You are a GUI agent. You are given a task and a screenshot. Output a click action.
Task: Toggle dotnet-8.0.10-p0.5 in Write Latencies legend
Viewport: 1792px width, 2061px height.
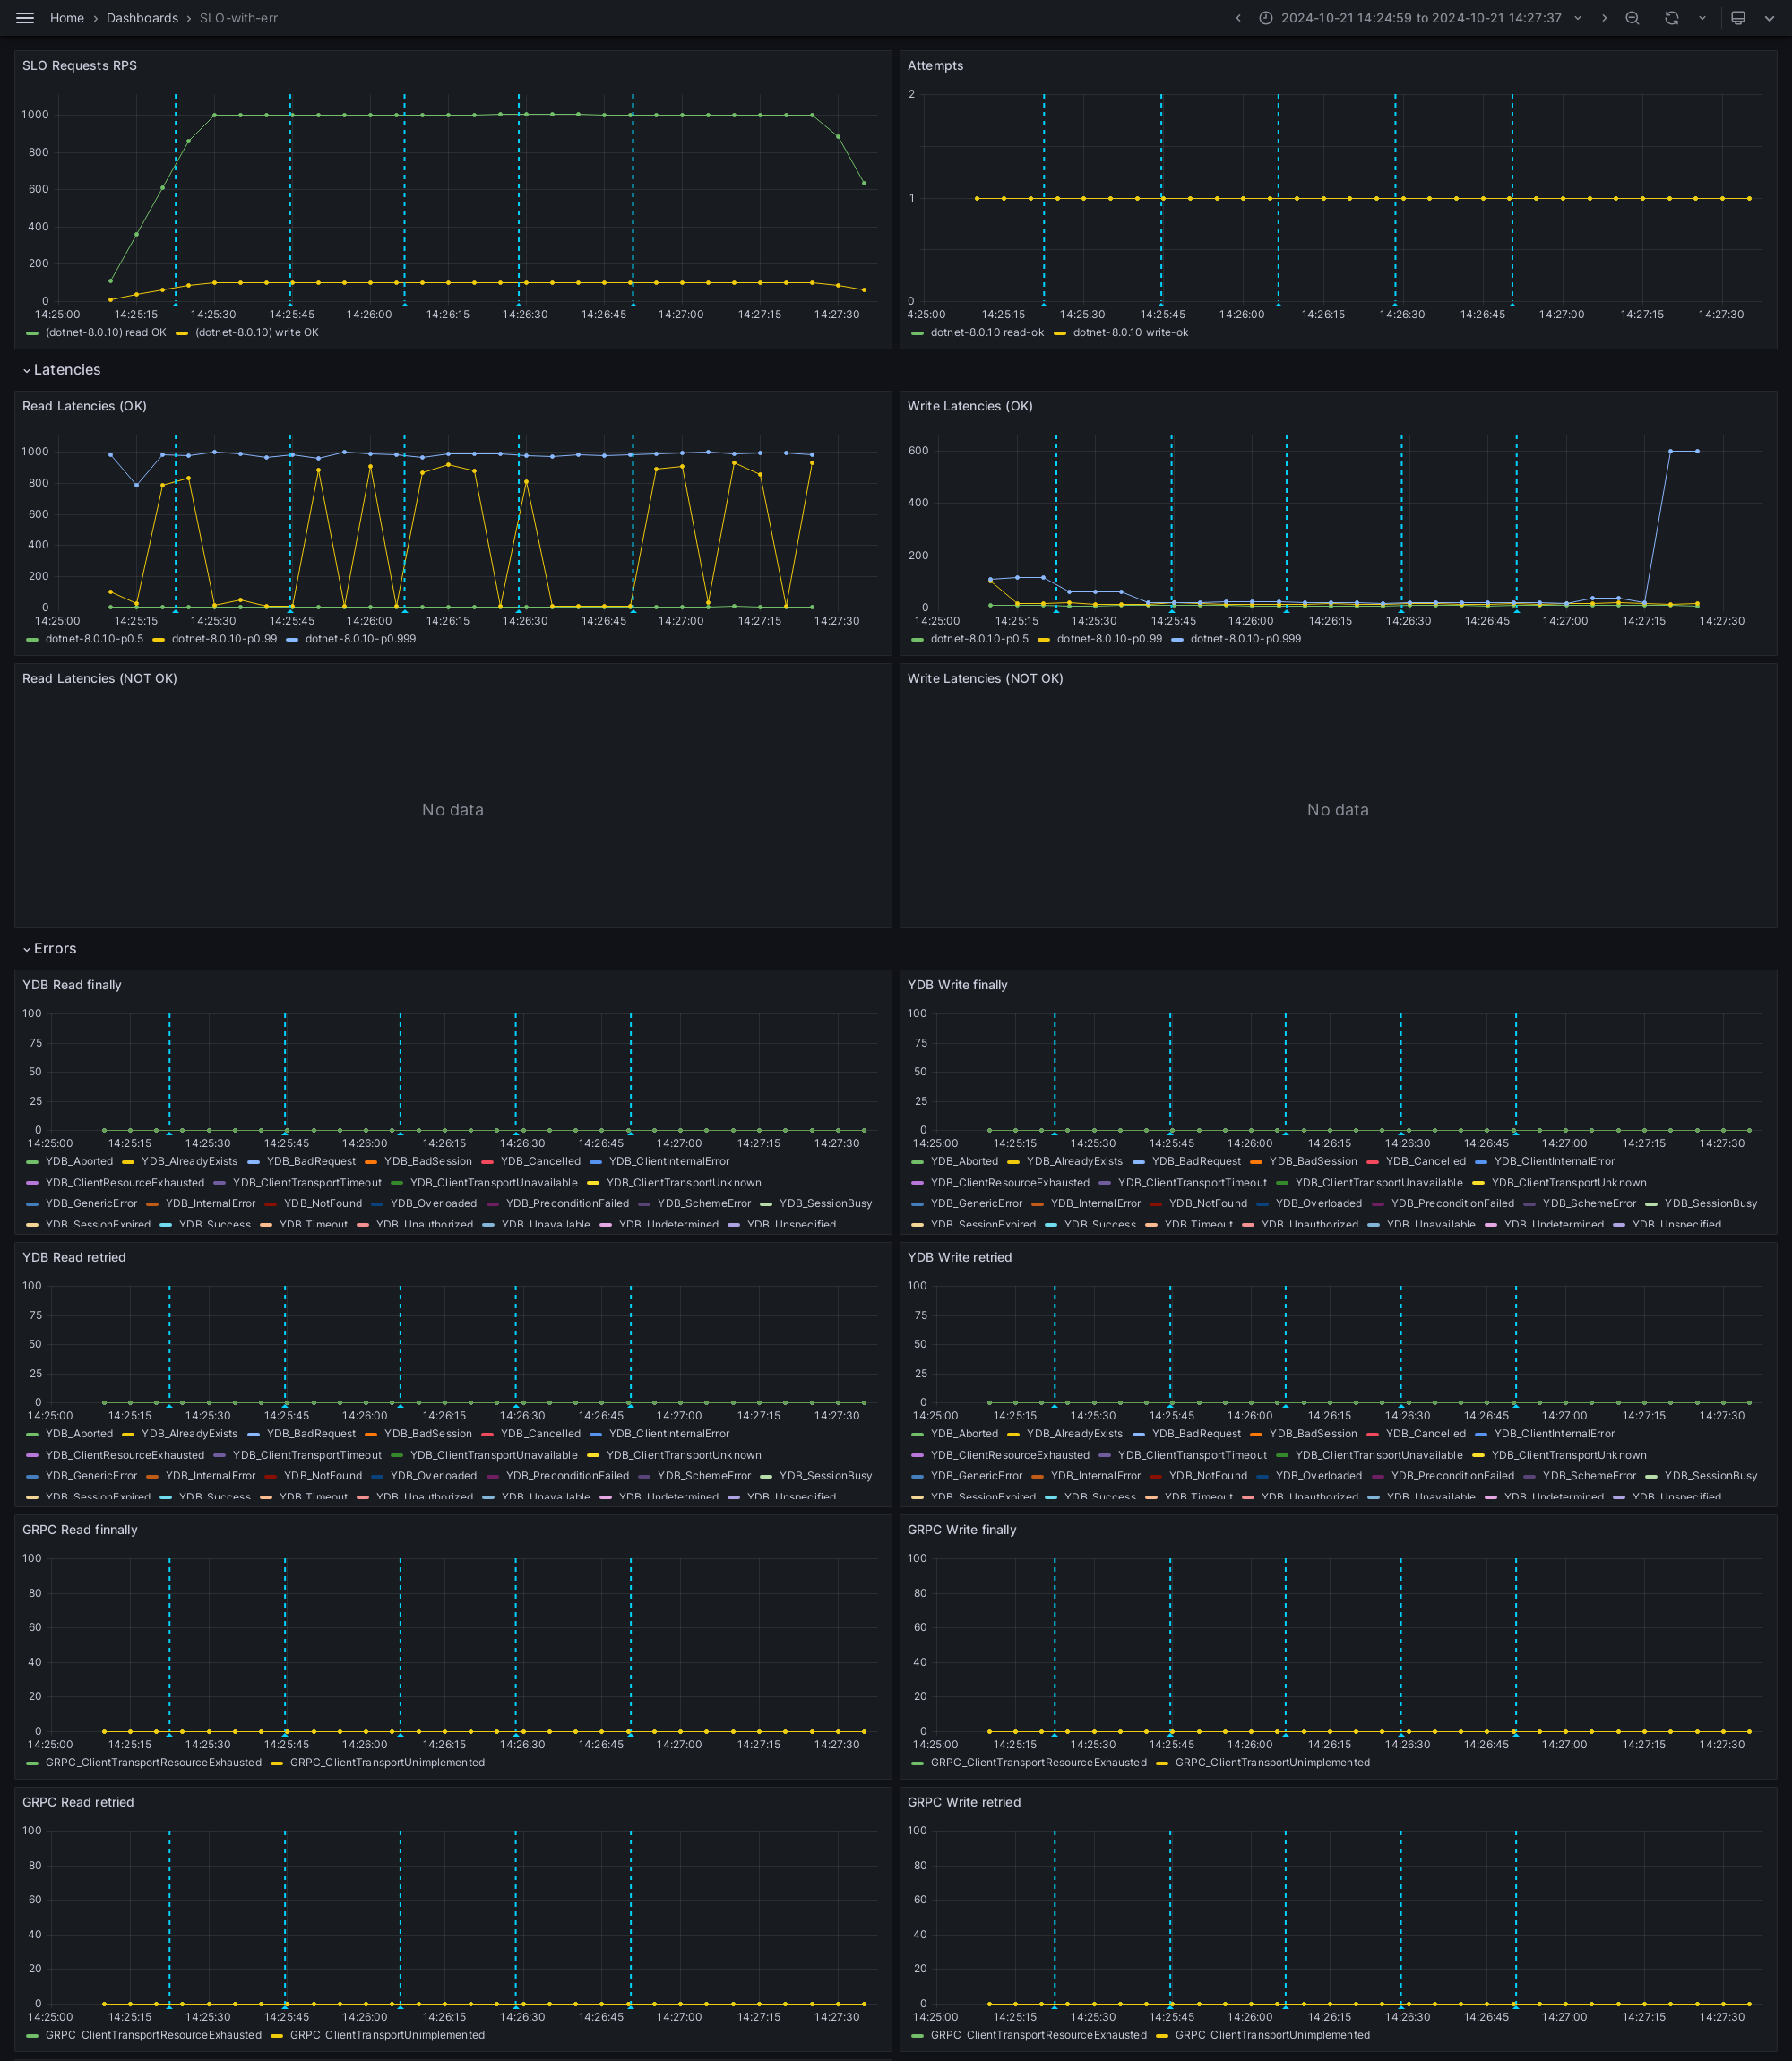979,639
